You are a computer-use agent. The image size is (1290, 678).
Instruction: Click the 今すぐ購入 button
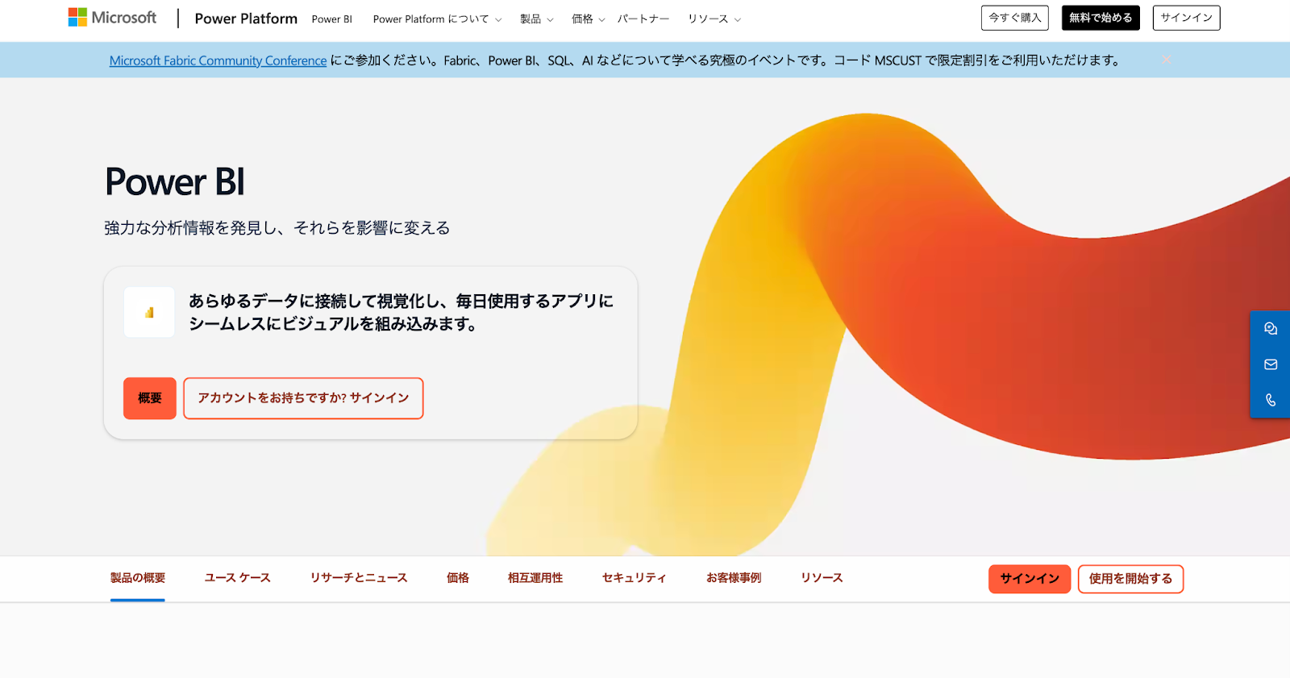[x=1014, y=18]
